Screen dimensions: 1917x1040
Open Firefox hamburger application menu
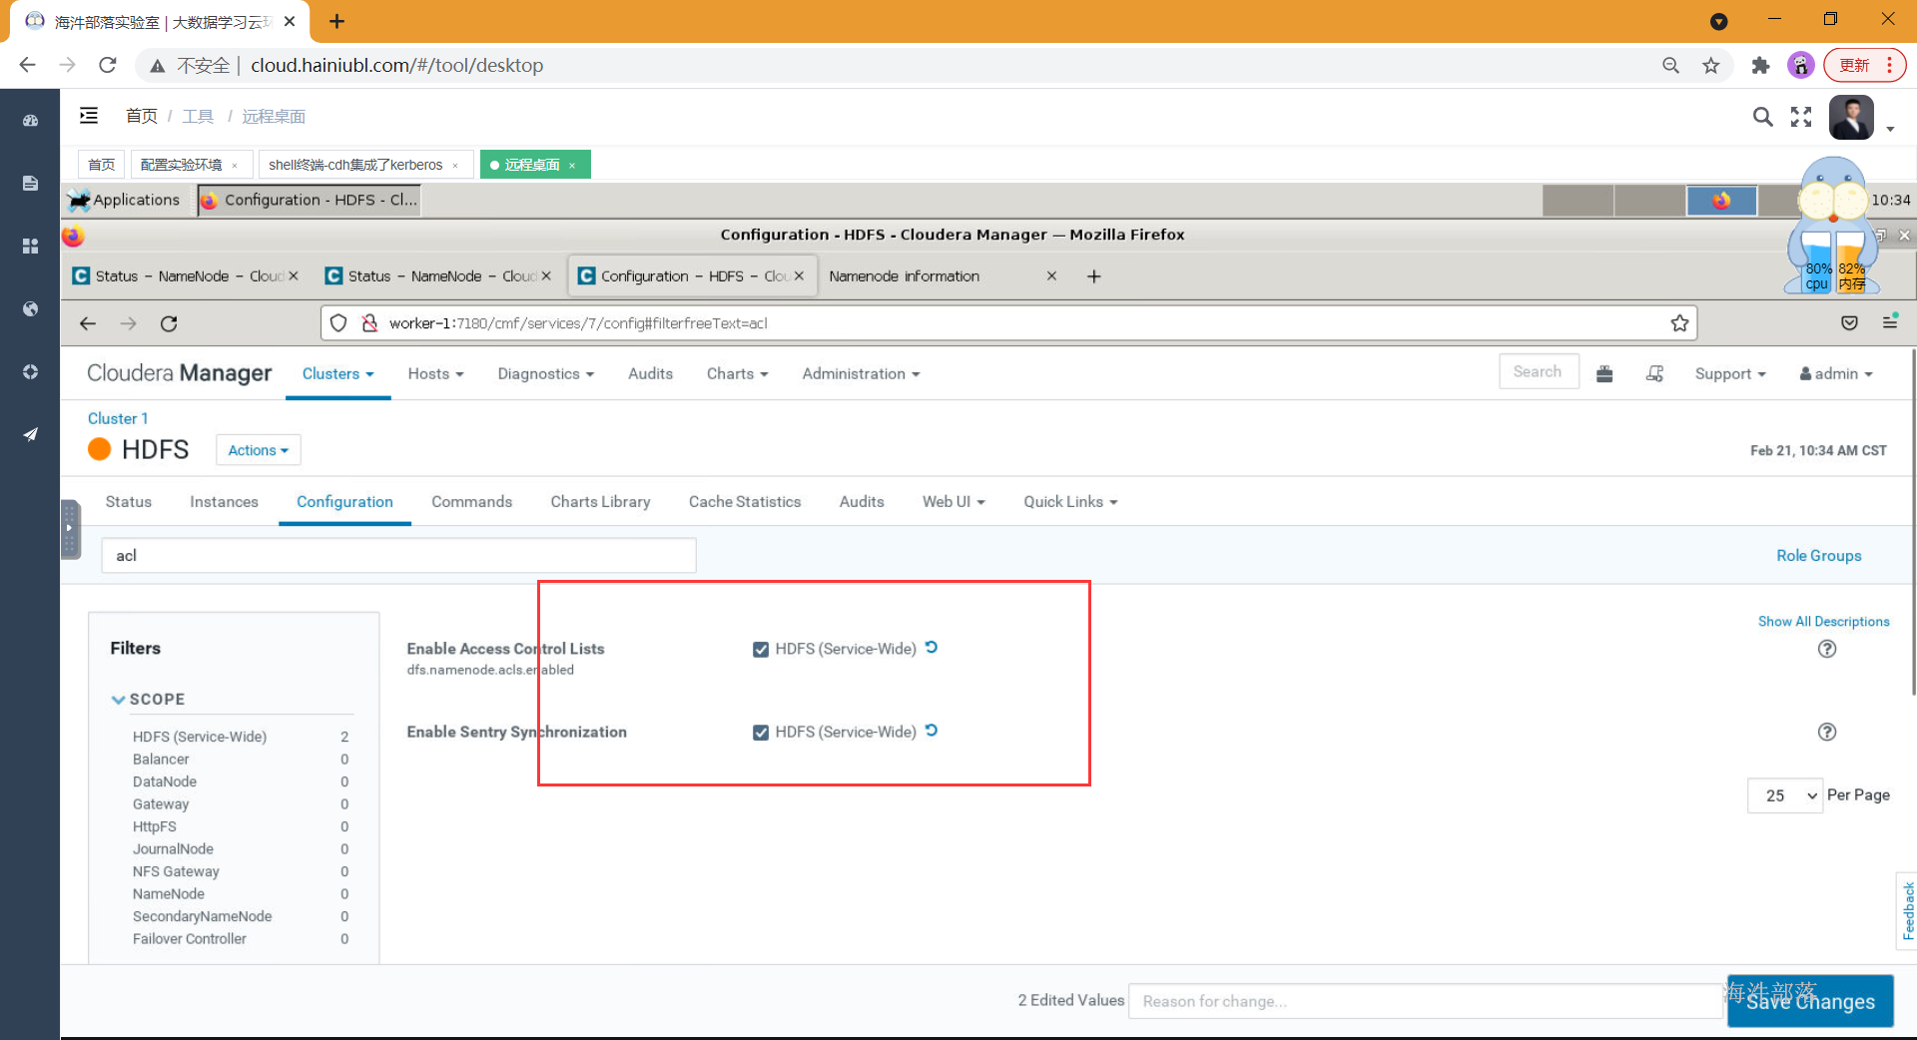pyautogui.click(x=1890, y=321)
